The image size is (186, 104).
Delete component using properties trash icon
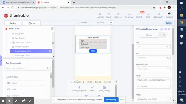pyautogui.click(x=169, y=29)
